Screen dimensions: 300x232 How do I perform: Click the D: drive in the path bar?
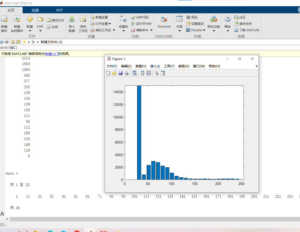coord(33,42)
